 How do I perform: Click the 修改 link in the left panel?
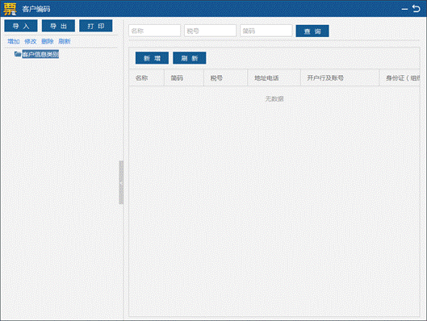(30, 41)
